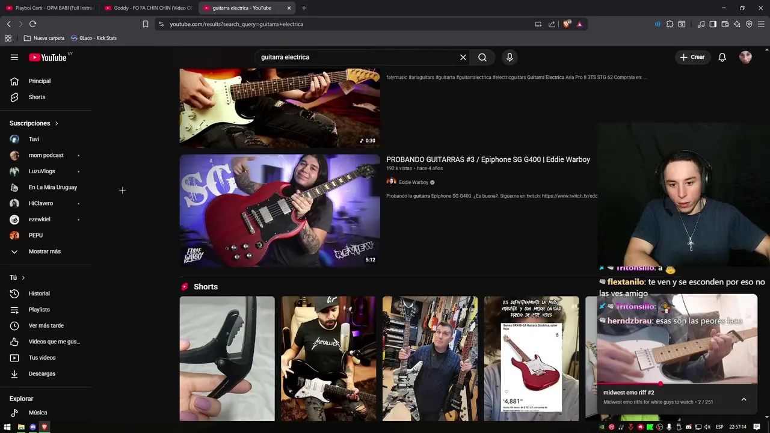
Task: Open the PROBANDO GUITARRAS #3 video title
Action: (488, 159)
